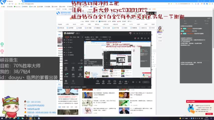This screenshot has width=214, height=120.
Task: Click the browser home icon
Action: 16,4
